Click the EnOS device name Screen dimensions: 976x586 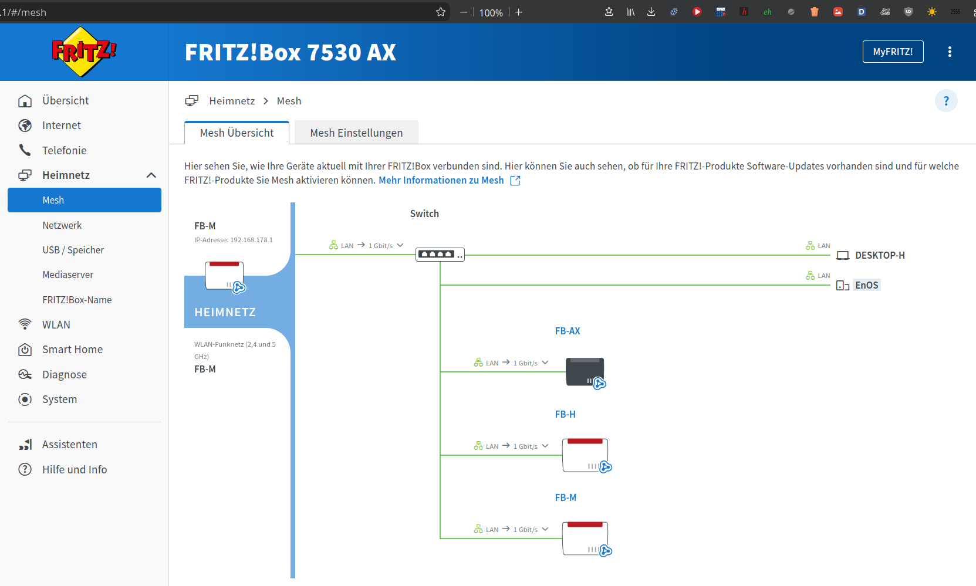coord(867,285)
